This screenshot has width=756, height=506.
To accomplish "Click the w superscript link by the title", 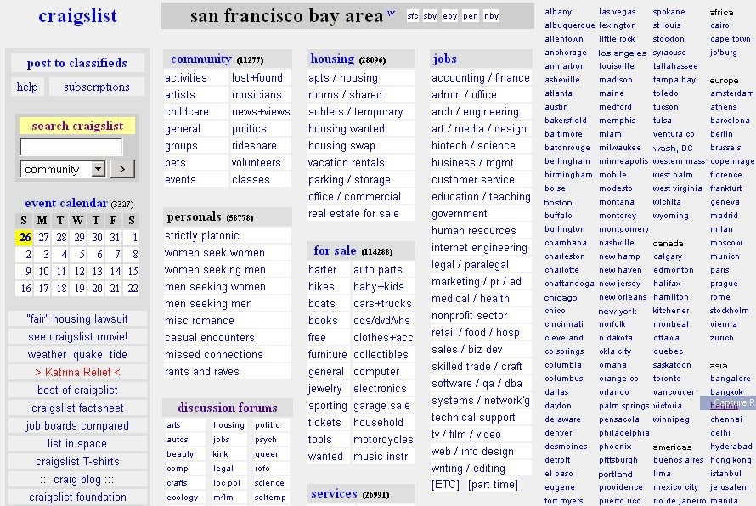I will (391, 13).
